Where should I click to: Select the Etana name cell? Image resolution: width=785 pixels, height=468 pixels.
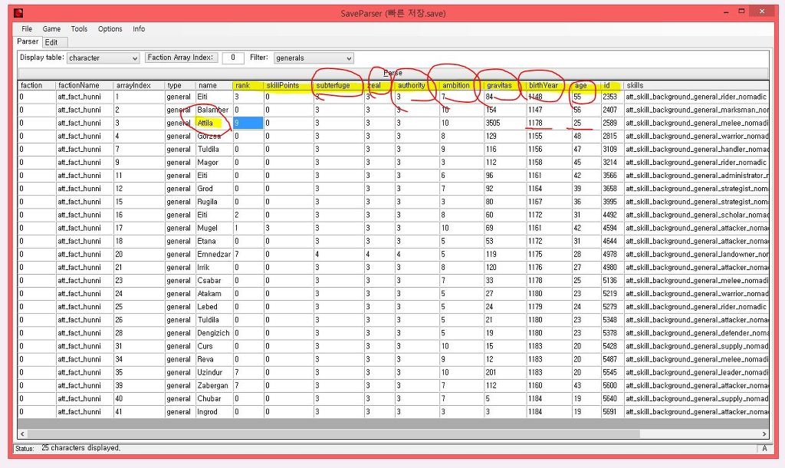[x=214, y=241]
